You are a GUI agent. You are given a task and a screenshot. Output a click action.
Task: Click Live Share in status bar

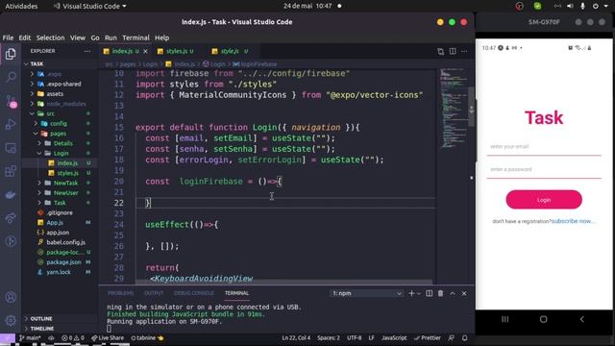[107, 337]
